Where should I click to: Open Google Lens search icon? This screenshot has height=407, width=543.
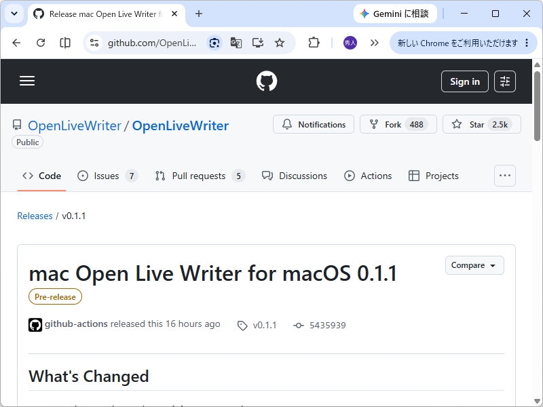tap(214, 43)
